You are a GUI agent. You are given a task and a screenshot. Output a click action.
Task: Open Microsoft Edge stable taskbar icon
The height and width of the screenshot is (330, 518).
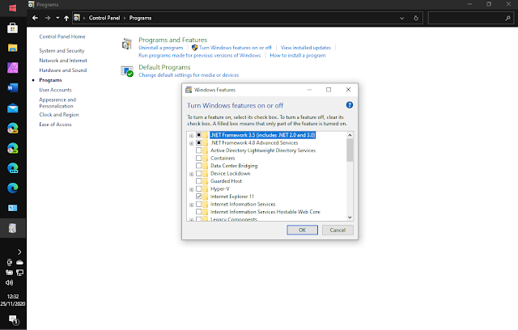[13, 188]
